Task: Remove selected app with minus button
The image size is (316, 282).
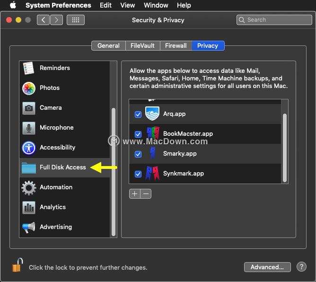Action: [x=146, y=194]
